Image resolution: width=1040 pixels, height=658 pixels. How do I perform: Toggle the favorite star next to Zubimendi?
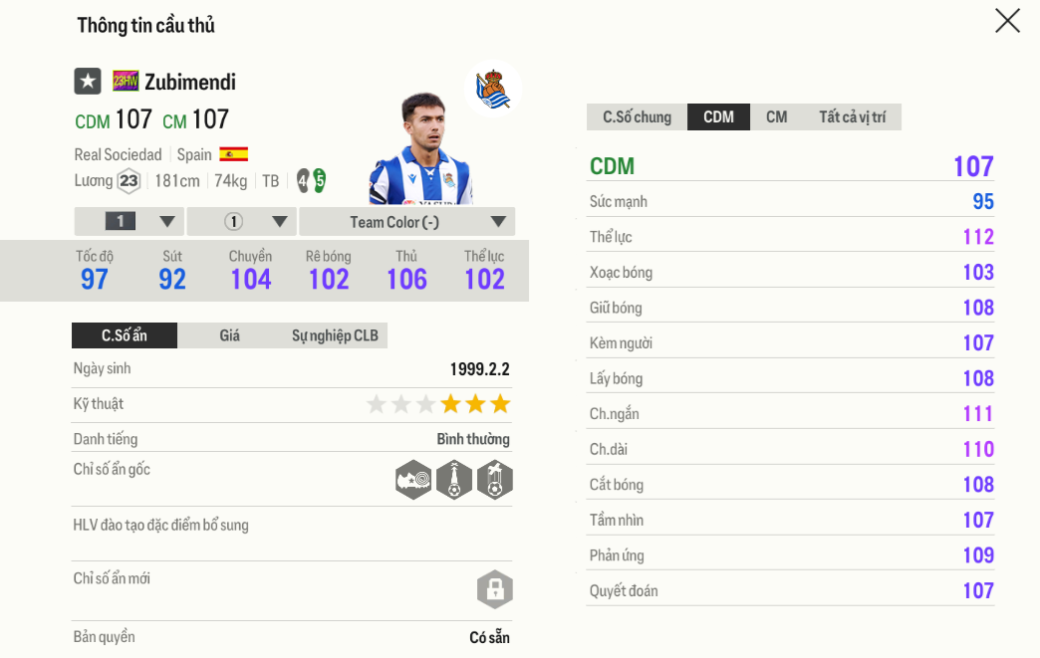coord(88,82)
